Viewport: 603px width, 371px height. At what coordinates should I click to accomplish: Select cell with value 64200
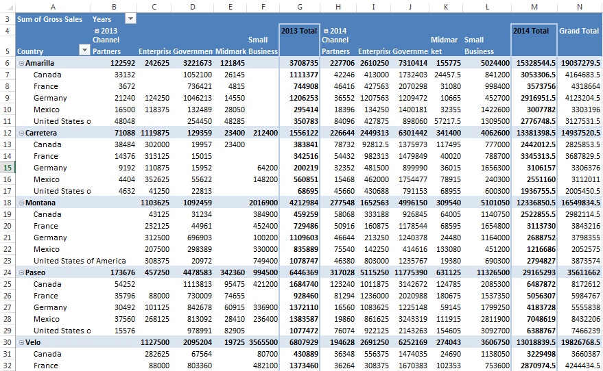263,168
